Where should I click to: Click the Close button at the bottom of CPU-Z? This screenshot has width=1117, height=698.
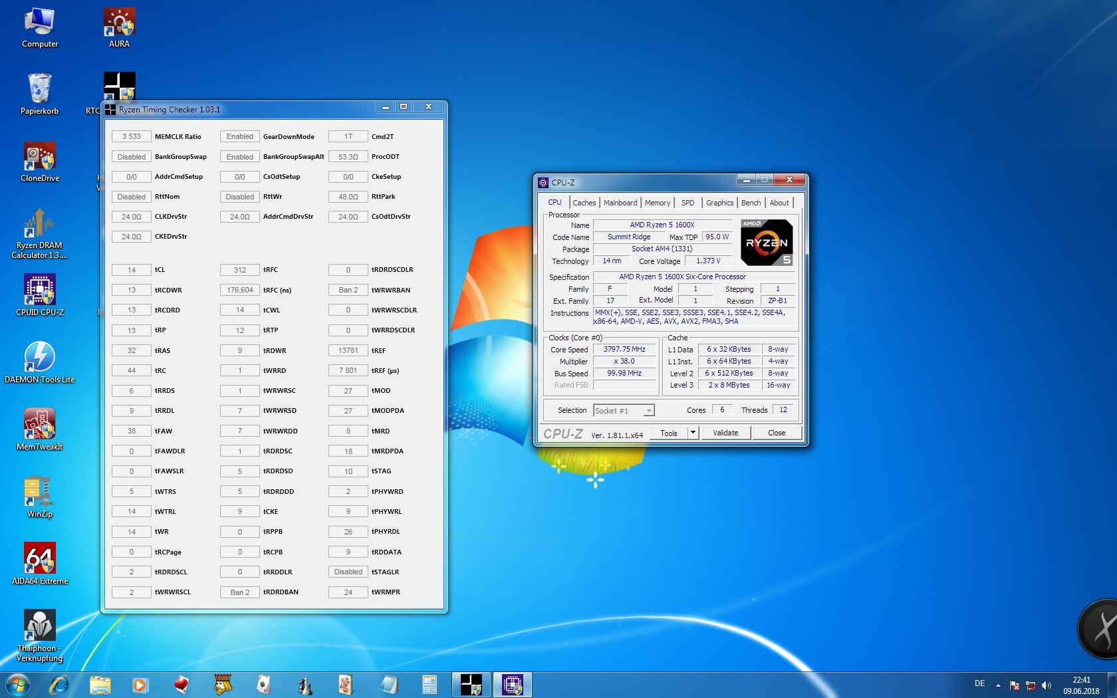coord(776,433)
